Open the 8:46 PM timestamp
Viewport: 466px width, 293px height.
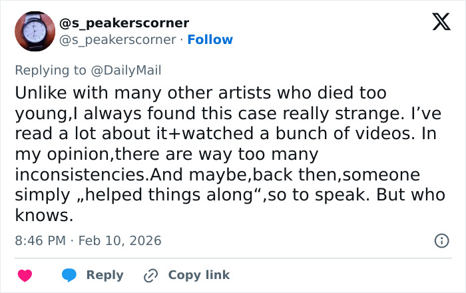tap(40, 240)
